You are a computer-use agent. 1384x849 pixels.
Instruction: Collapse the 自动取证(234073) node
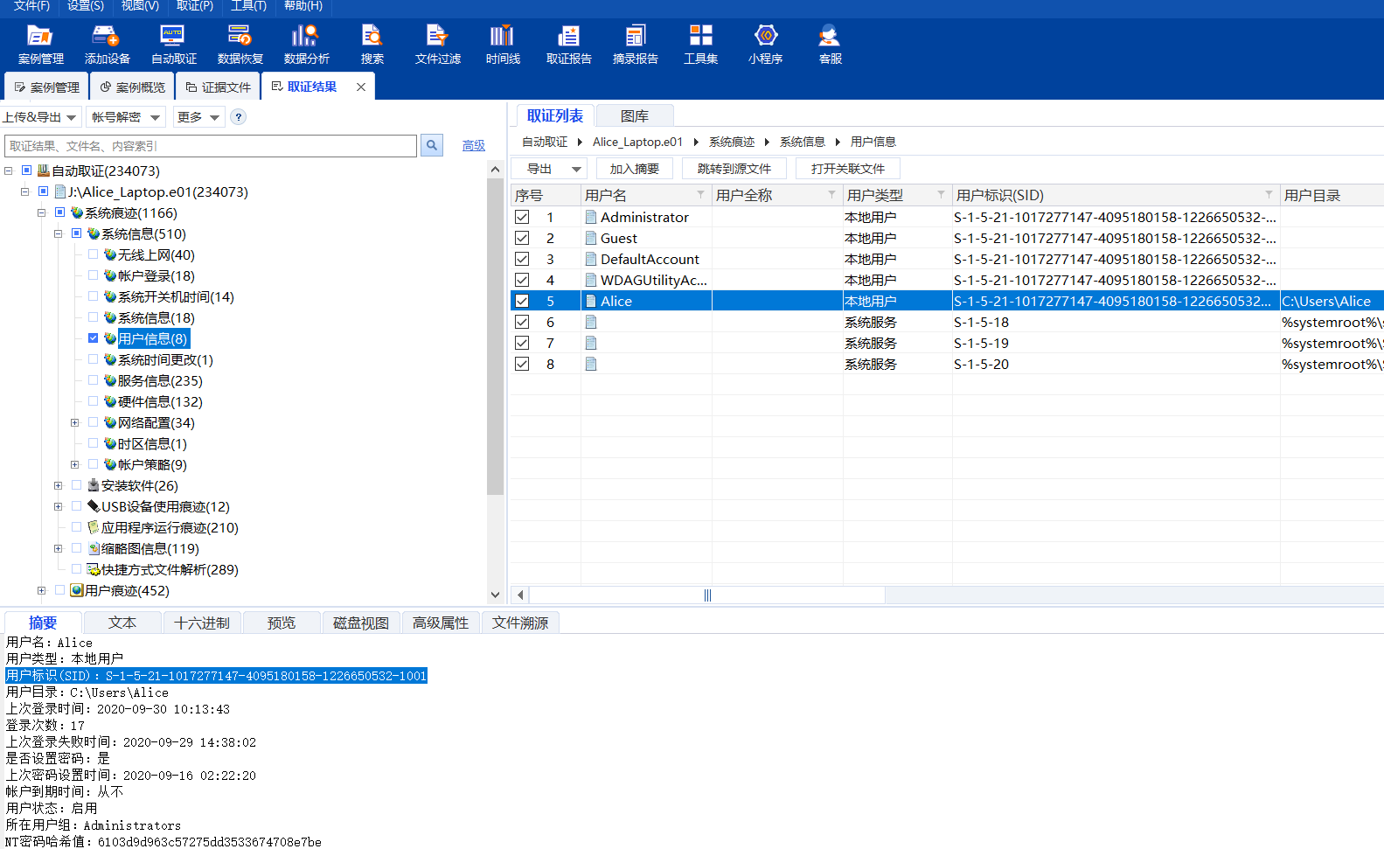pos(9,170)
